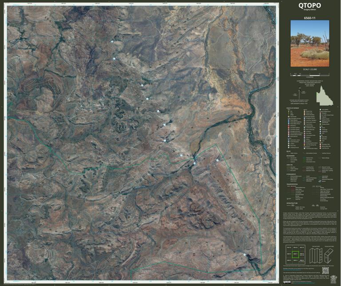Screen dimensions: 341x286
Task: Click the Parliament House legend icon
Action: click(305, 118)
